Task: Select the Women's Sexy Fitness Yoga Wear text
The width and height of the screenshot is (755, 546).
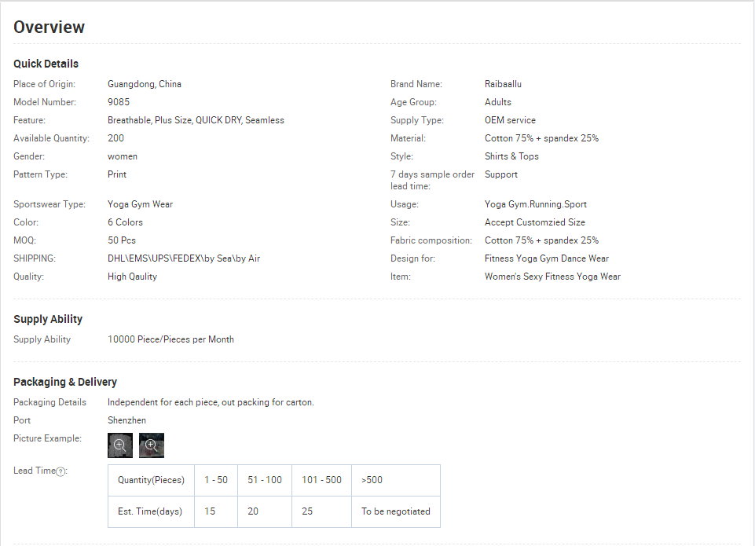Action: pyautogui.click(x=553, y=277)
